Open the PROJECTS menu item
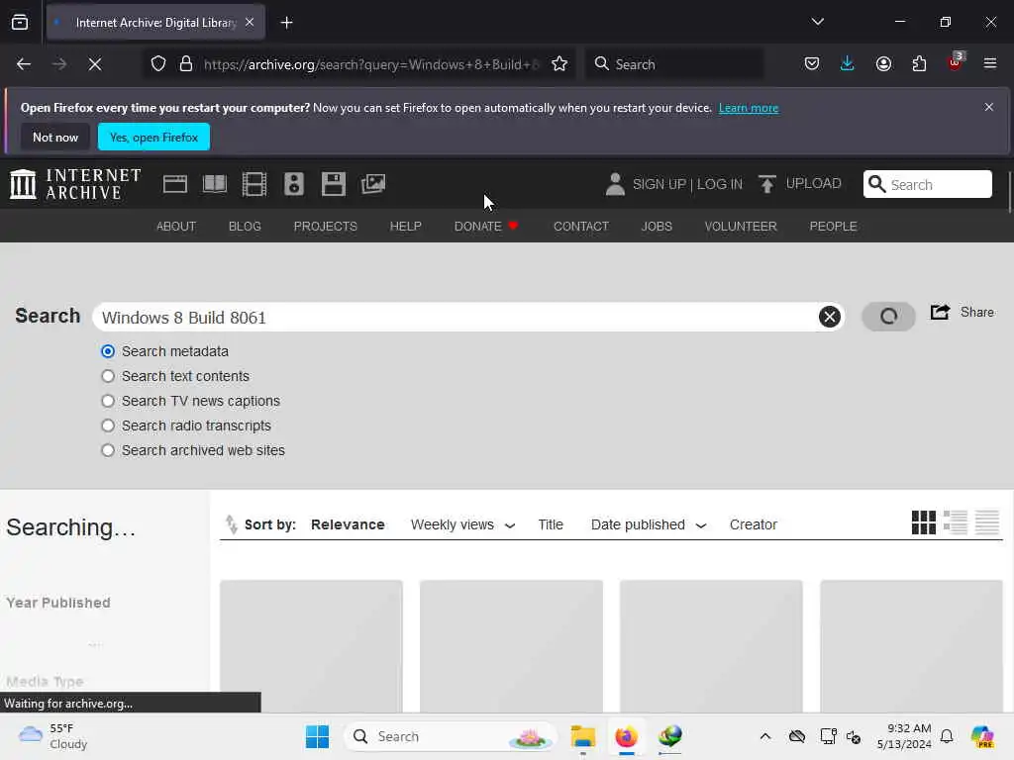This screenshot has height=760, width=1014. 325,227
